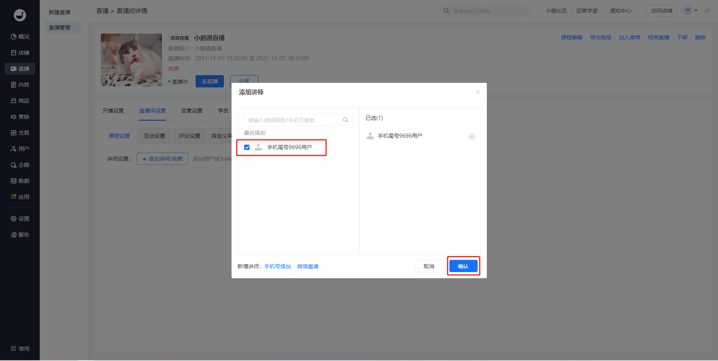Click the Xiaoetong logo icon

point(20,15)
